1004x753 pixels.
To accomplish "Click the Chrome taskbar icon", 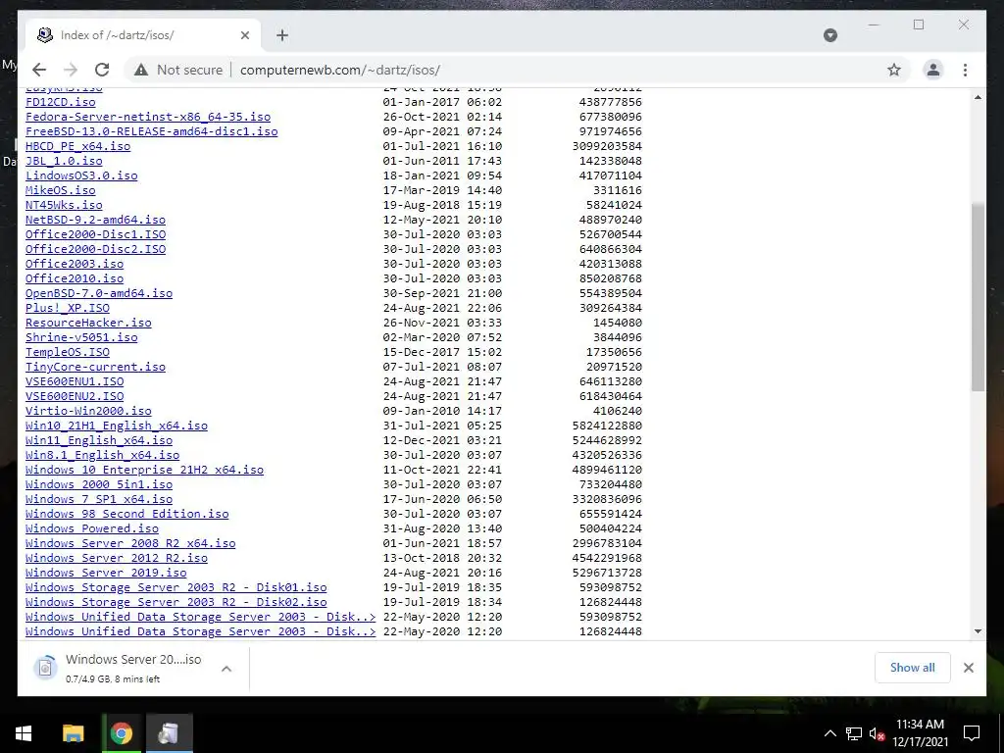I will [x=121, y=733].
